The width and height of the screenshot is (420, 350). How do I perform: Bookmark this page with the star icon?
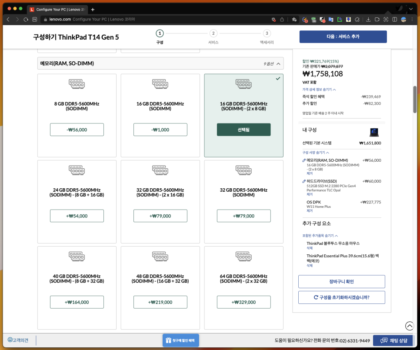click(x=294, y=19)
